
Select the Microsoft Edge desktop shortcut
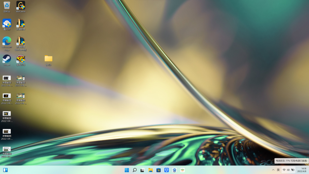[x=7, y=44]
